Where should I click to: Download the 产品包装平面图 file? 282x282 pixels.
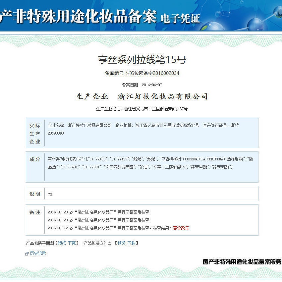[72, 243]
